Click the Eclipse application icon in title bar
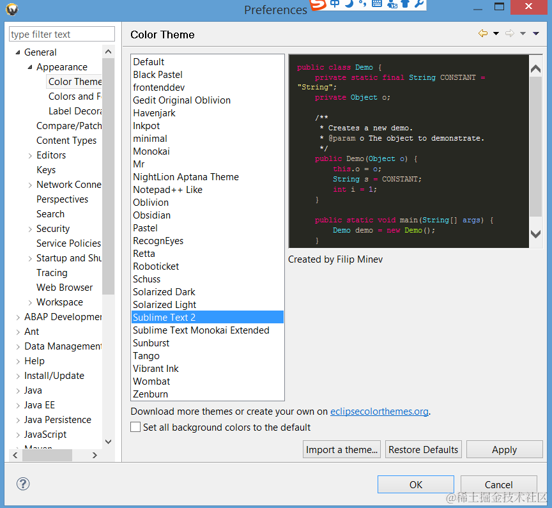This screenshot has height=508, width=552. click(x=12, y=9)
